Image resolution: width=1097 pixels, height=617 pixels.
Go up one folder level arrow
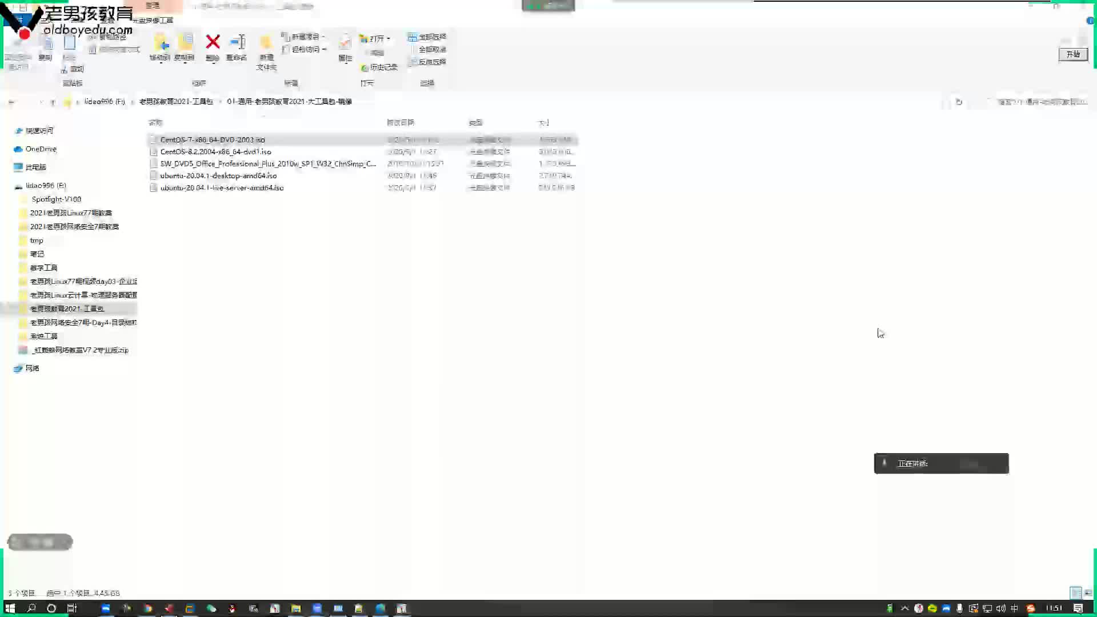pos(53,102)
